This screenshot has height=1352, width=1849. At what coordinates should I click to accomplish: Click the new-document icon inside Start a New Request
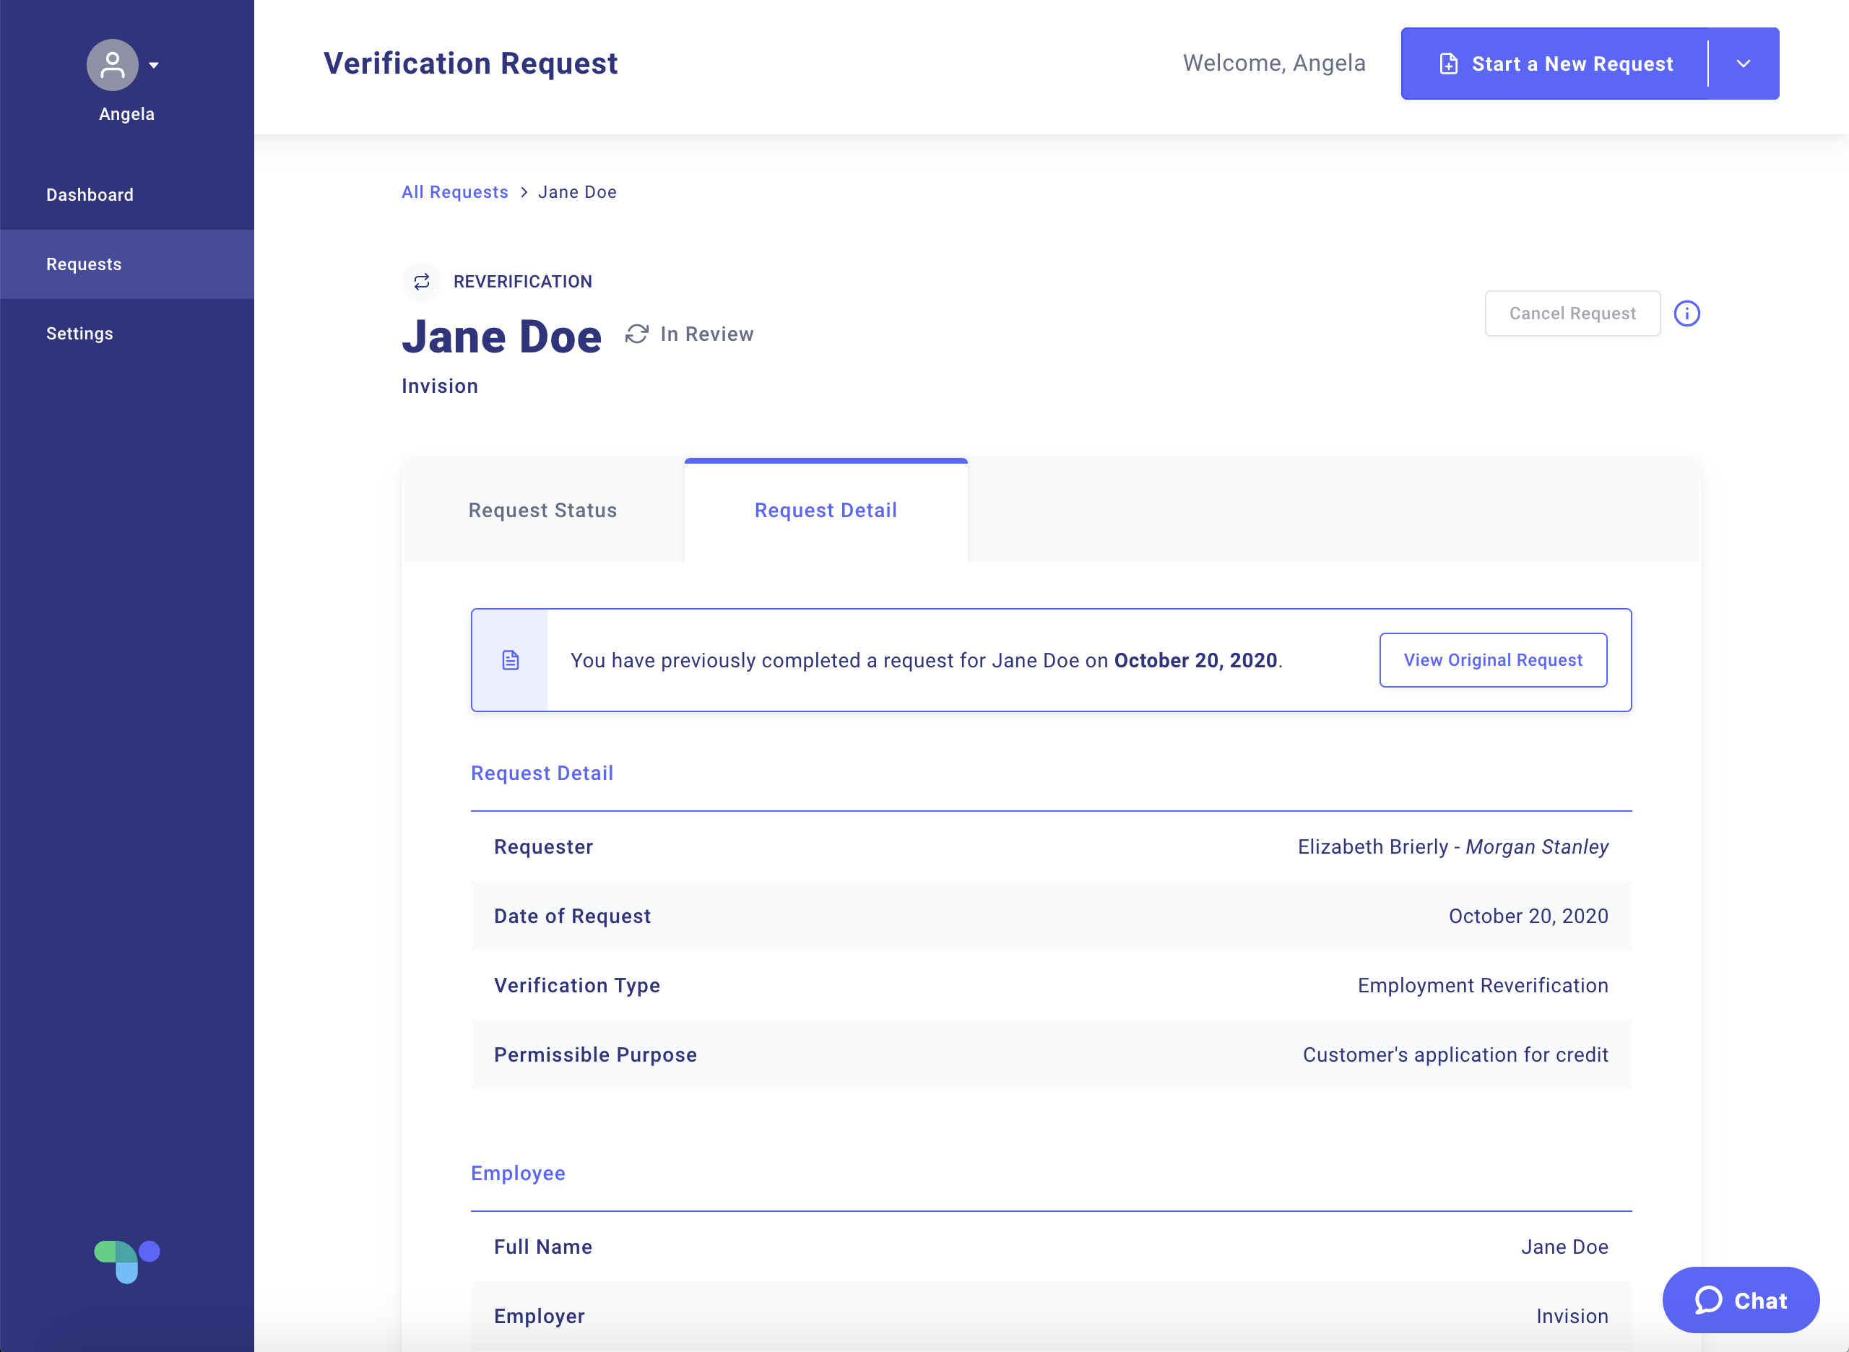1450,63
